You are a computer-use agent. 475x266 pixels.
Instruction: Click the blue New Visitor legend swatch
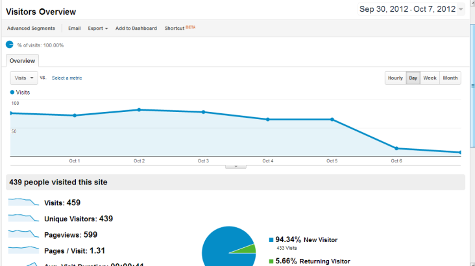[x=271, y=240]
